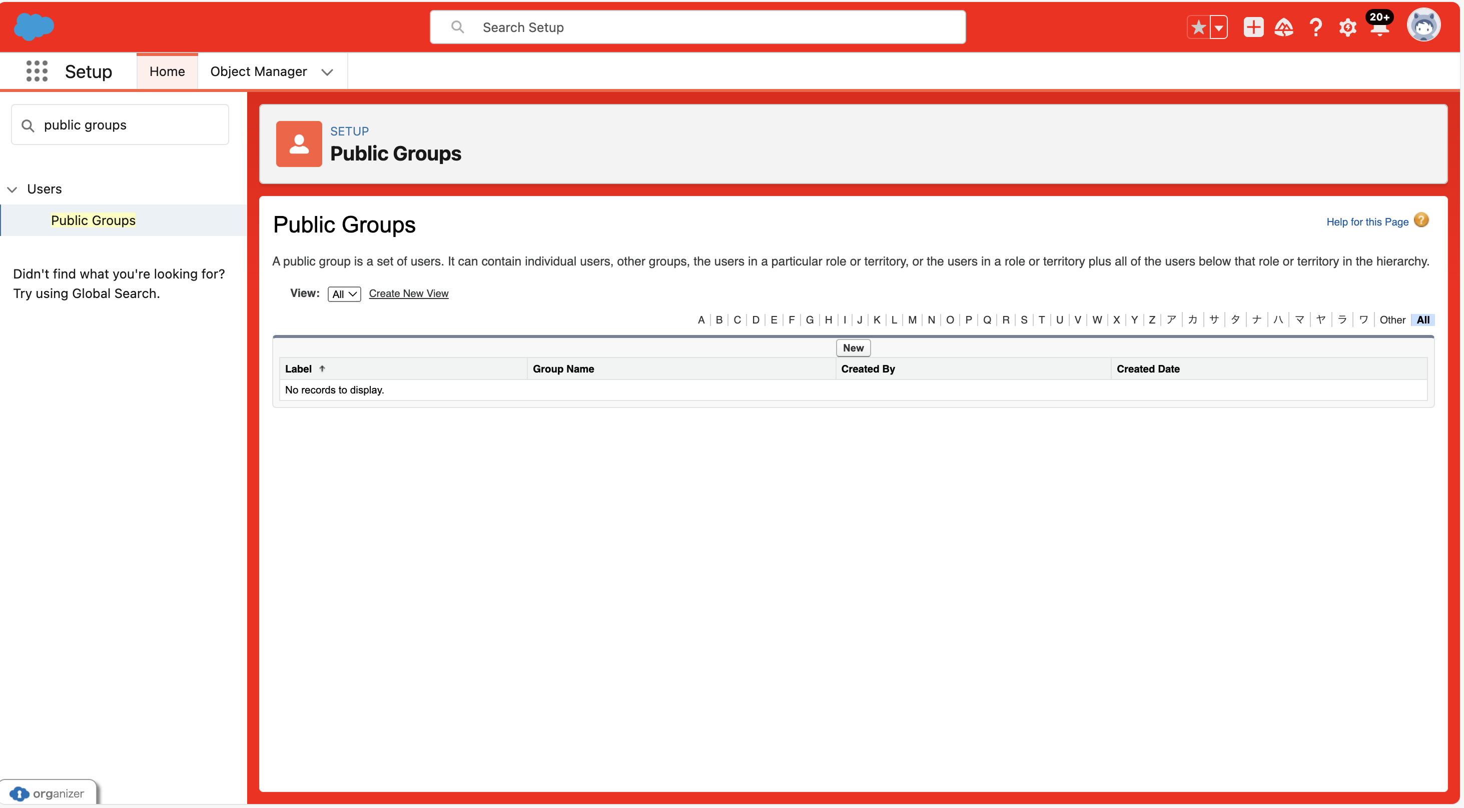Viewport: 1464px width, 808px height.
Task: Open Global Actions plus icon
Action: (x=1253, y=27)
